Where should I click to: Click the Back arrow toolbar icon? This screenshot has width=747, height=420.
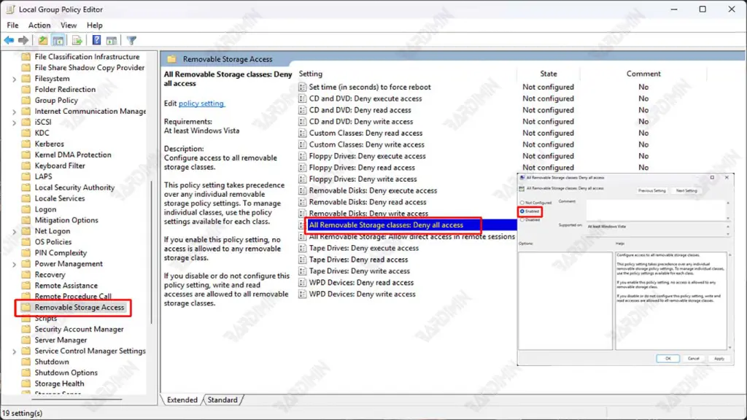point(9,41)
